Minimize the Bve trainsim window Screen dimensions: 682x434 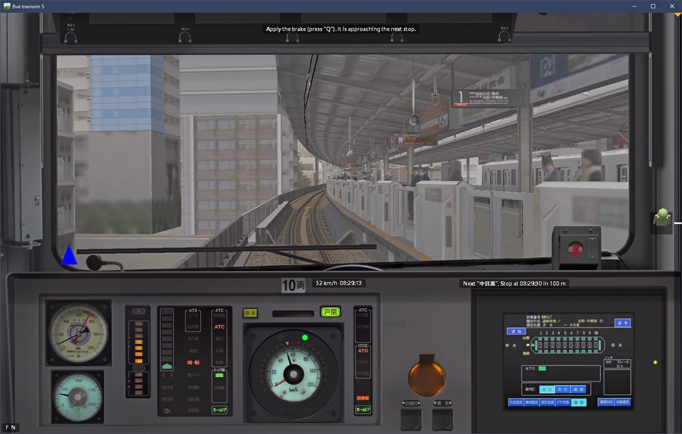pyautogui.click(x=634, y=6)
